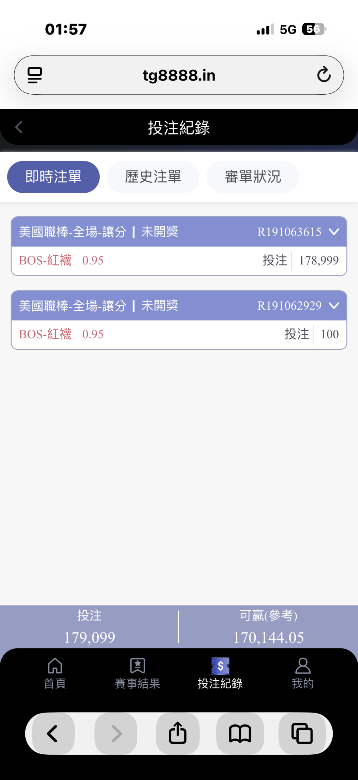Open the bet row with 178,999 stake

179,260
